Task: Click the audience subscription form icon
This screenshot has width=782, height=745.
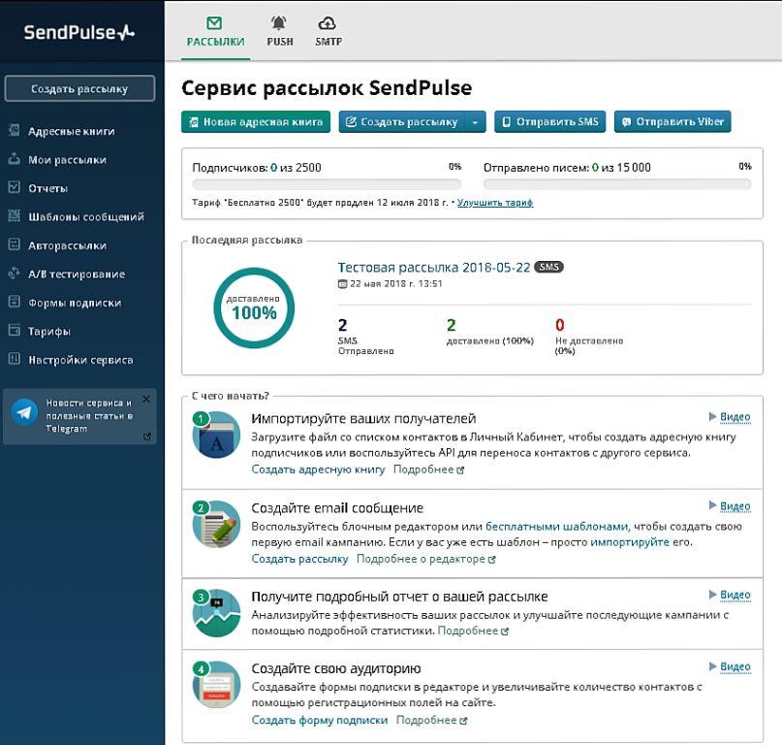Action: click(216, 685)
